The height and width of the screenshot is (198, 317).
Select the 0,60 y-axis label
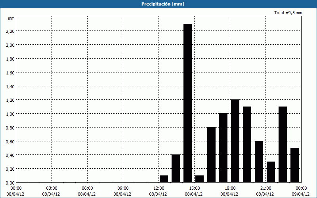(x=11, y=141)
